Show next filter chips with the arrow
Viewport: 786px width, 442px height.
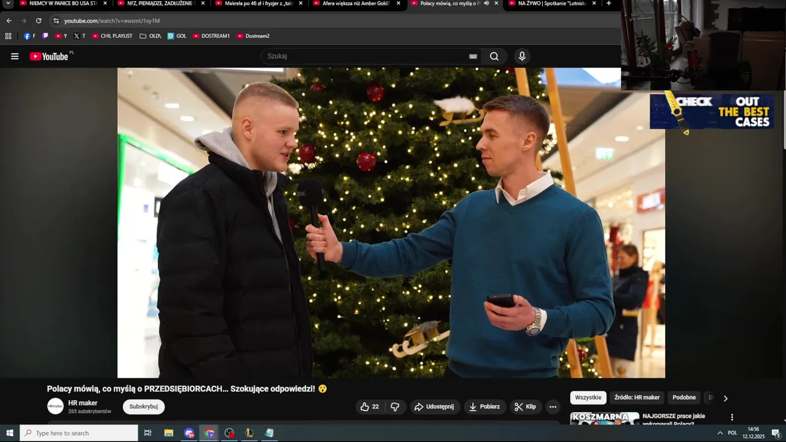(x=725, y=398)
